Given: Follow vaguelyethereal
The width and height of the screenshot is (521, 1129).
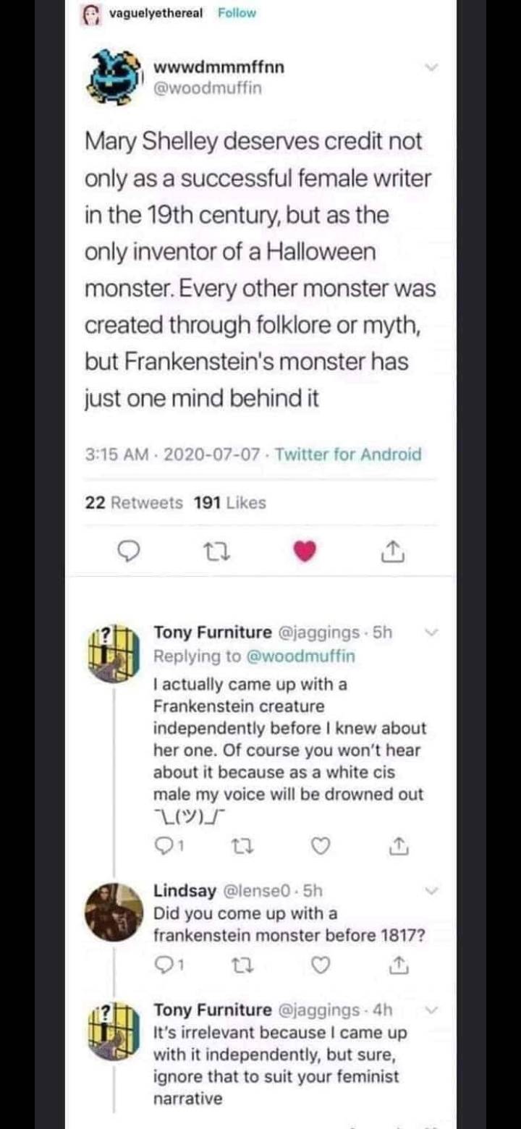Looking at the screenshot, I should point(237,13).
